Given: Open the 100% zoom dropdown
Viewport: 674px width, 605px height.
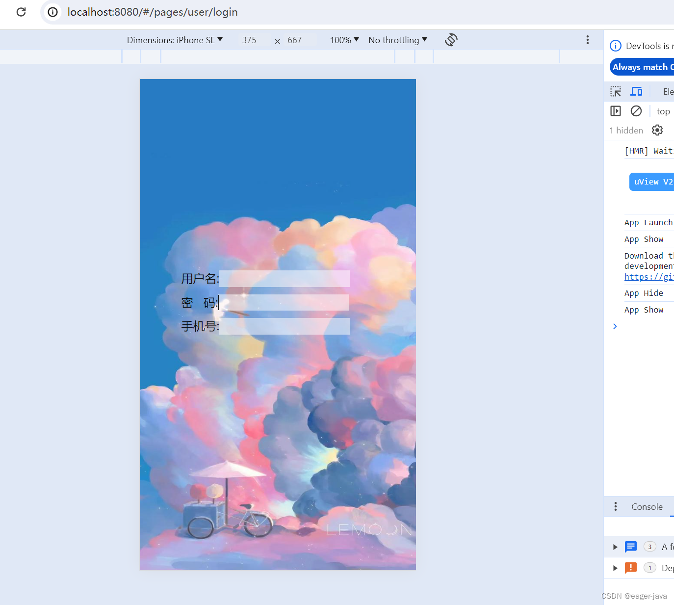Looking at the screenshot, I should point(344,40).
